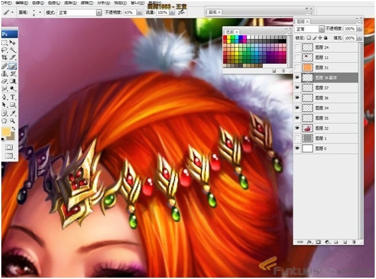The image size is (376, 279).
Task: Select the History Brush tool
Action: pos(13,74)
